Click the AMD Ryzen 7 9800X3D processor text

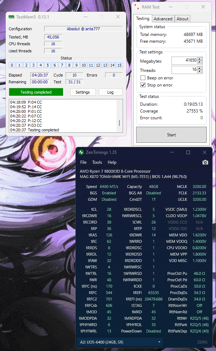tap(115, 171)
